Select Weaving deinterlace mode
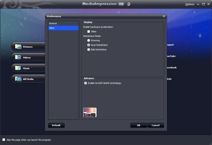This screenshot has height=145, width=212. click(x=89, y=41)
